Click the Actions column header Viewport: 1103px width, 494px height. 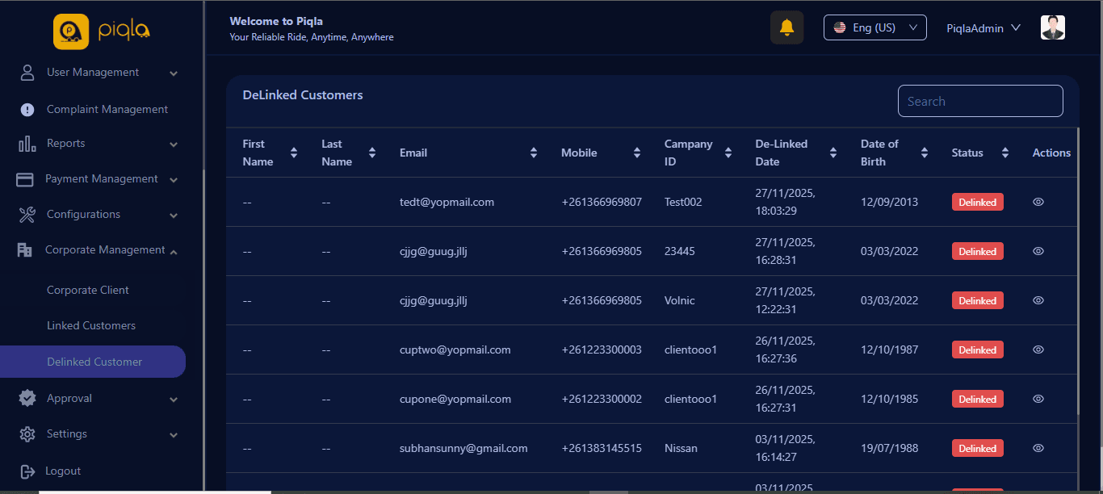1051,153
